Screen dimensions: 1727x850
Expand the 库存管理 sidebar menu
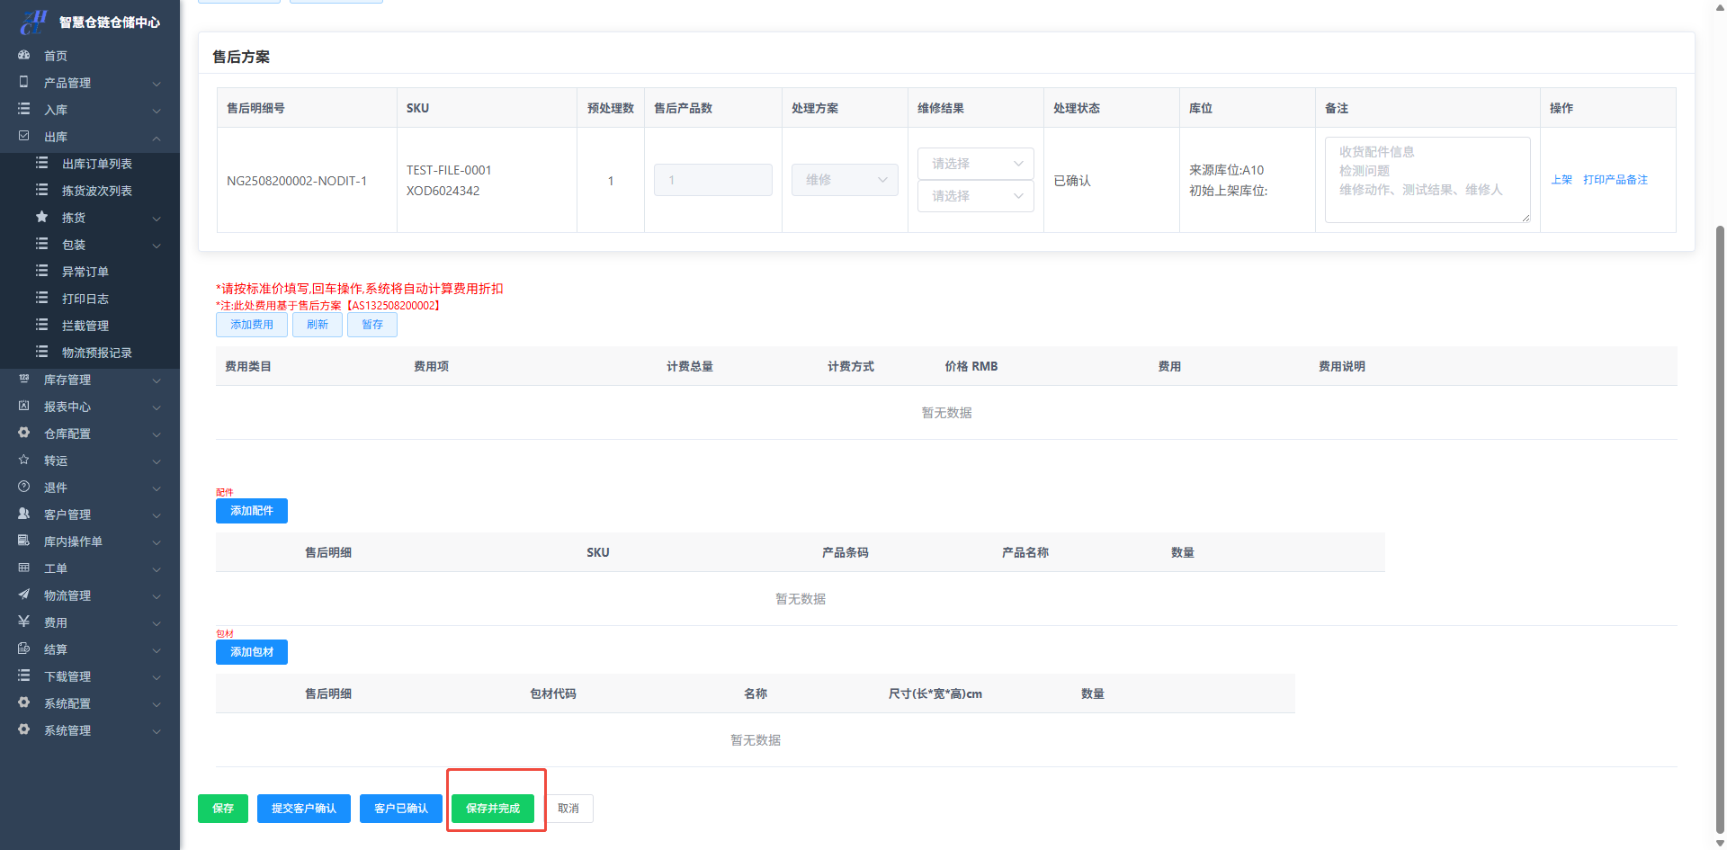point(90,380)
